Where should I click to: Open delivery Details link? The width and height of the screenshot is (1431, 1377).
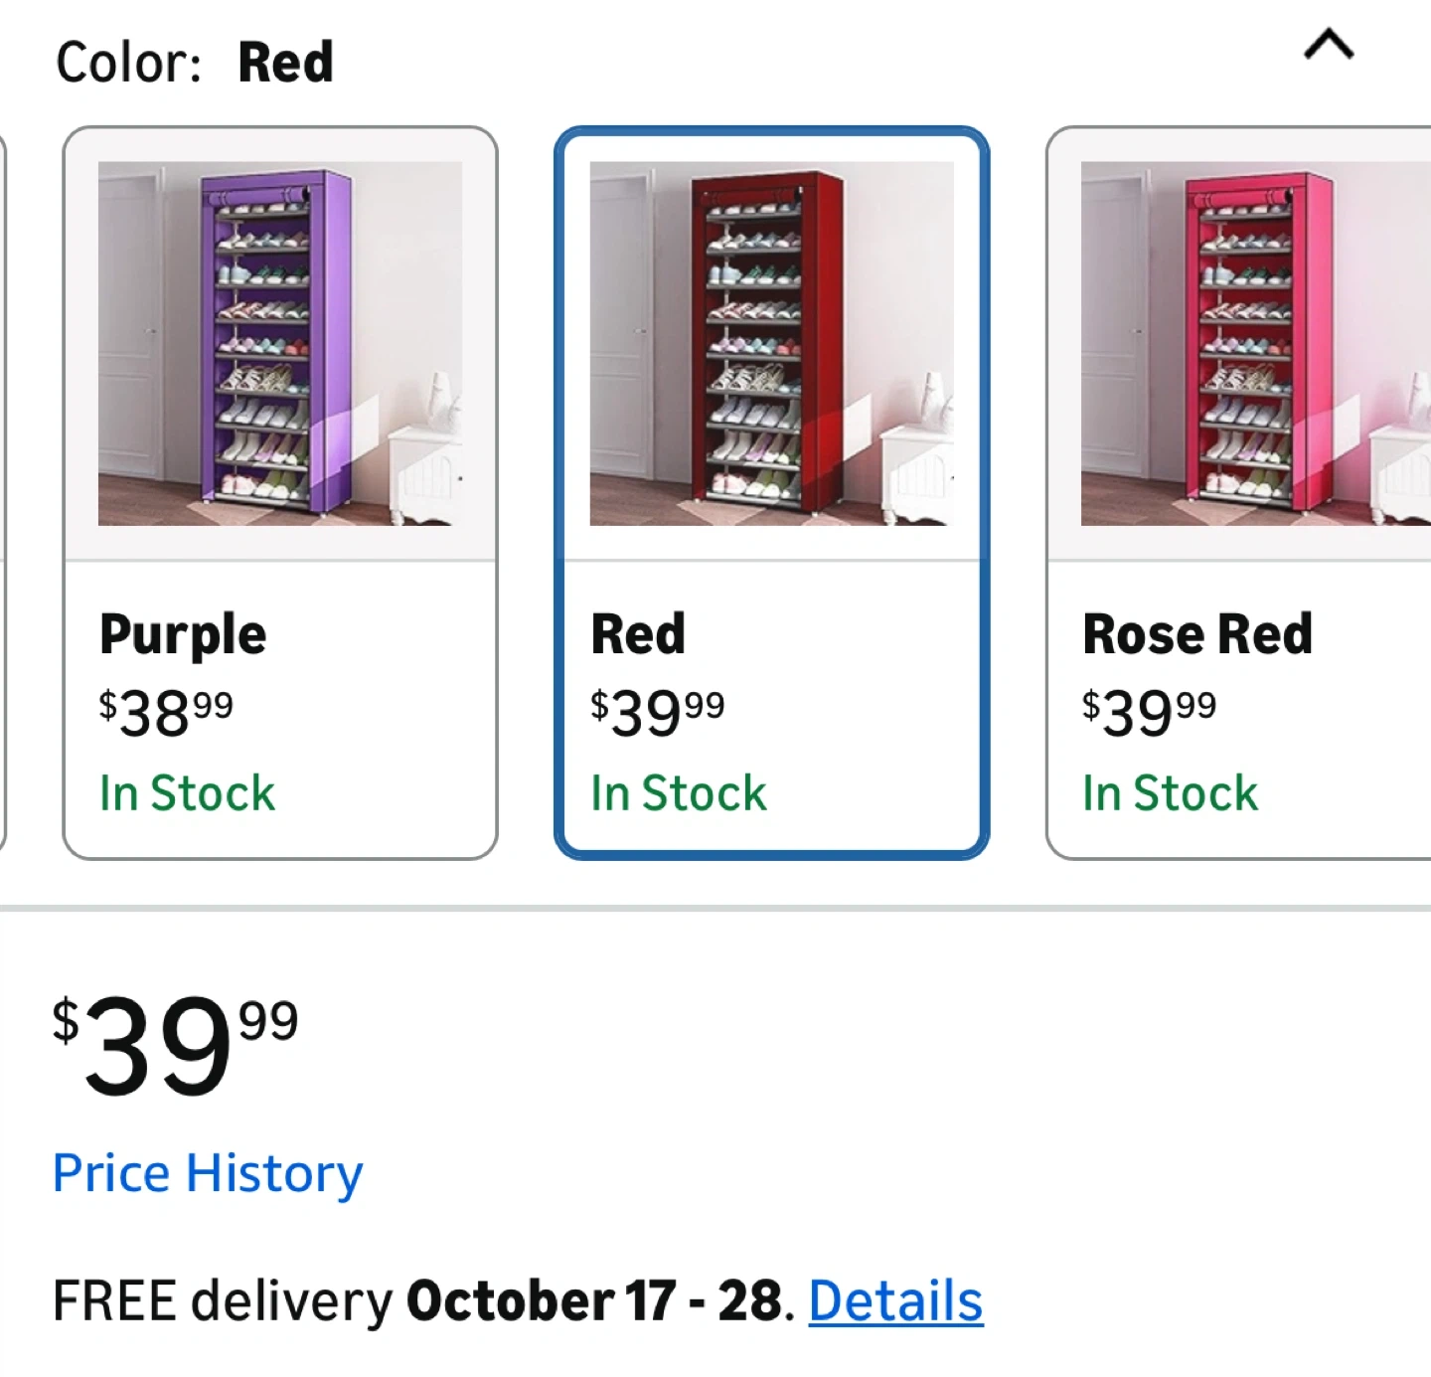click(895, 1300)
